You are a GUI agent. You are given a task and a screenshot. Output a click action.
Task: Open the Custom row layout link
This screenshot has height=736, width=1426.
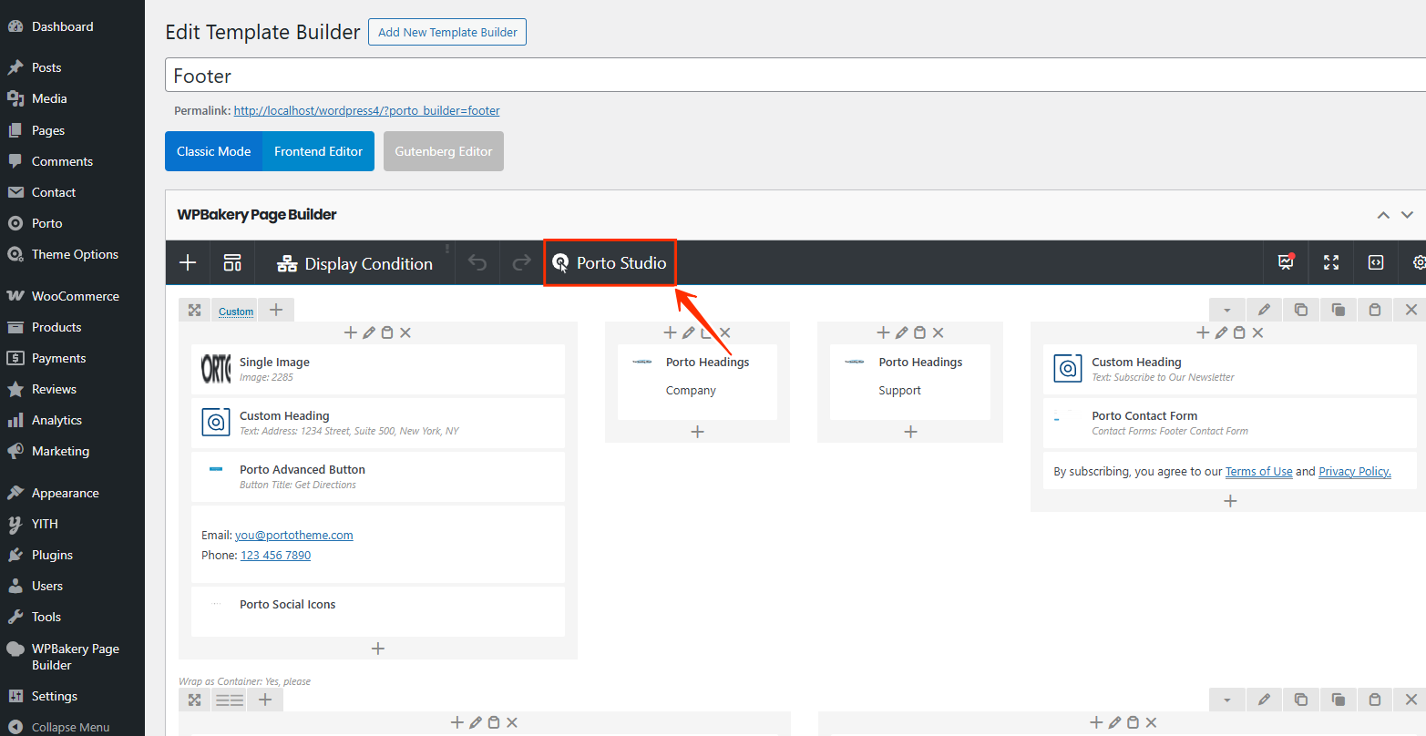[236, 312]
